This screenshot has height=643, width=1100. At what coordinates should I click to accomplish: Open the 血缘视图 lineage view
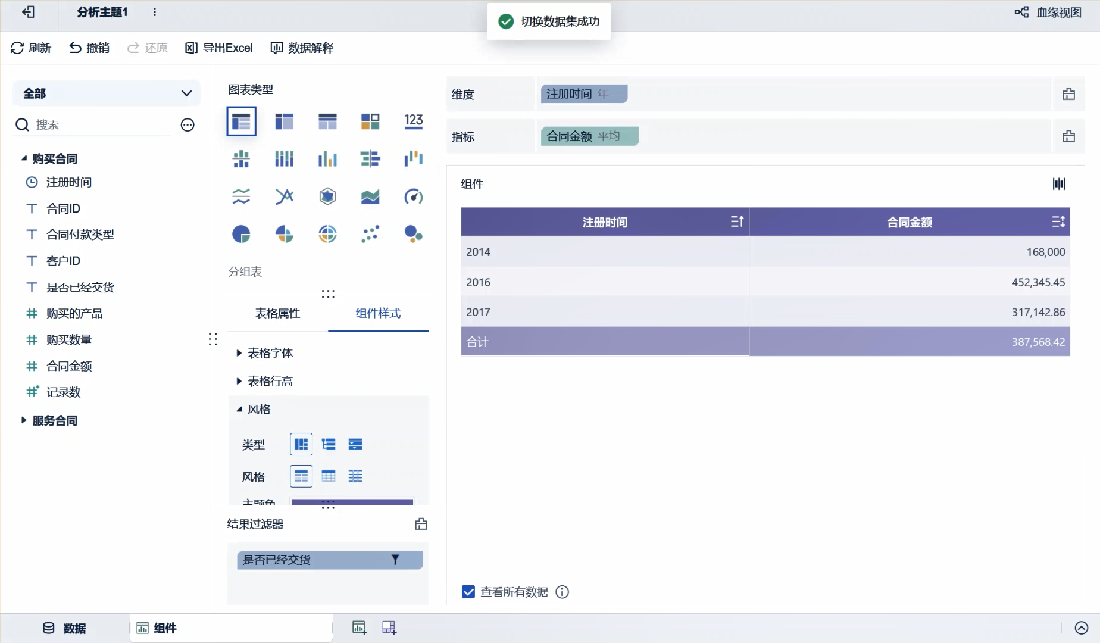point(1048,13)
